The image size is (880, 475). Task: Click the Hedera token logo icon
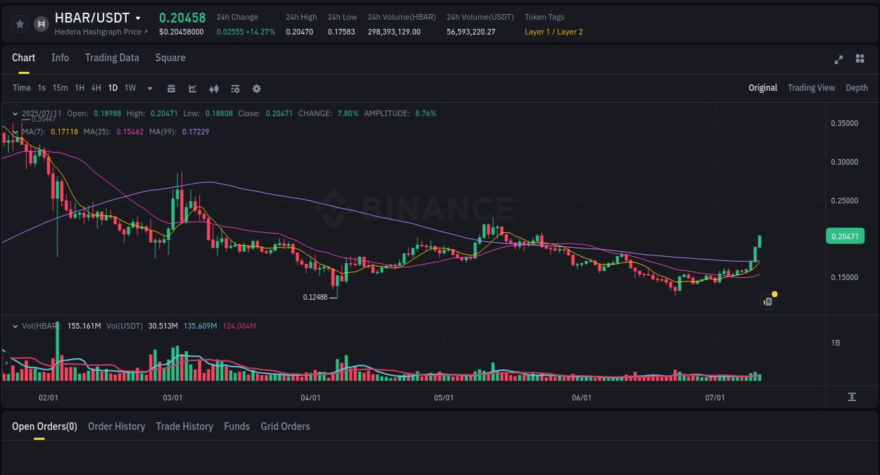point(40,23)
